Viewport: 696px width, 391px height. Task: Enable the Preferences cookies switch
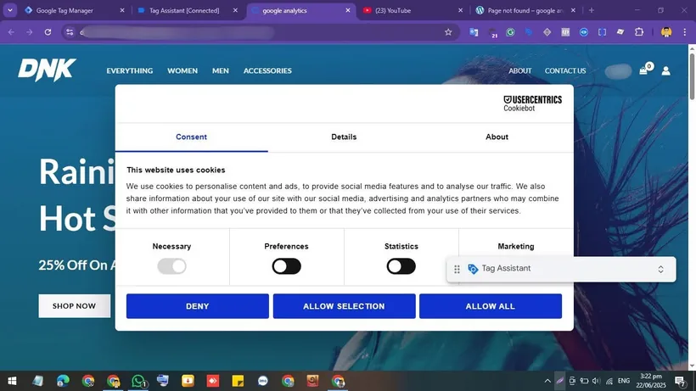(286, 266)
